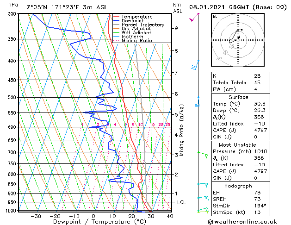Click the Most Unstable section heading
This screenshot has width=291, height=225.
pyautogui.click(x=237, y=145)
